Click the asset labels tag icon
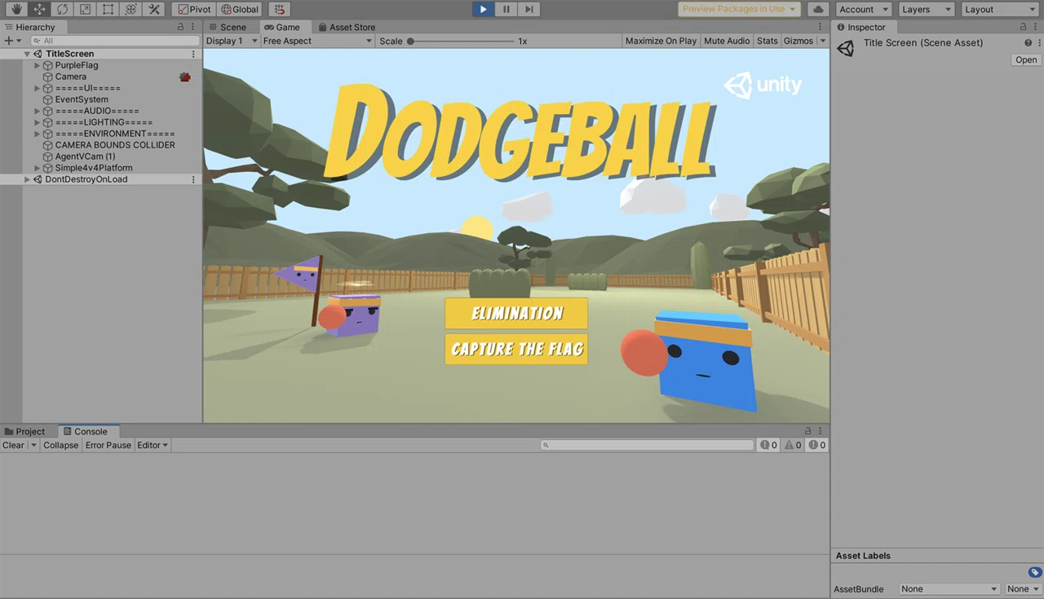The width and height of the screenshot is (1044, 599). 1034,572
